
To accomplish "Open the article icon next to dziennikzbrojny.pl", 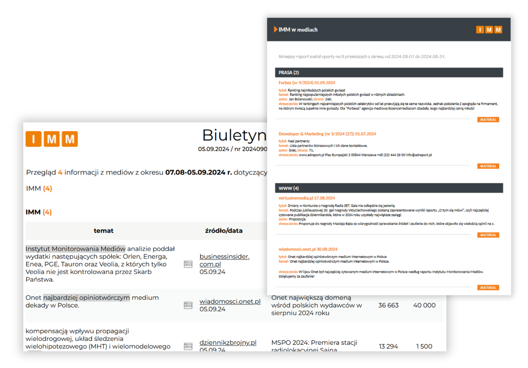I will (x=188, y=346).
